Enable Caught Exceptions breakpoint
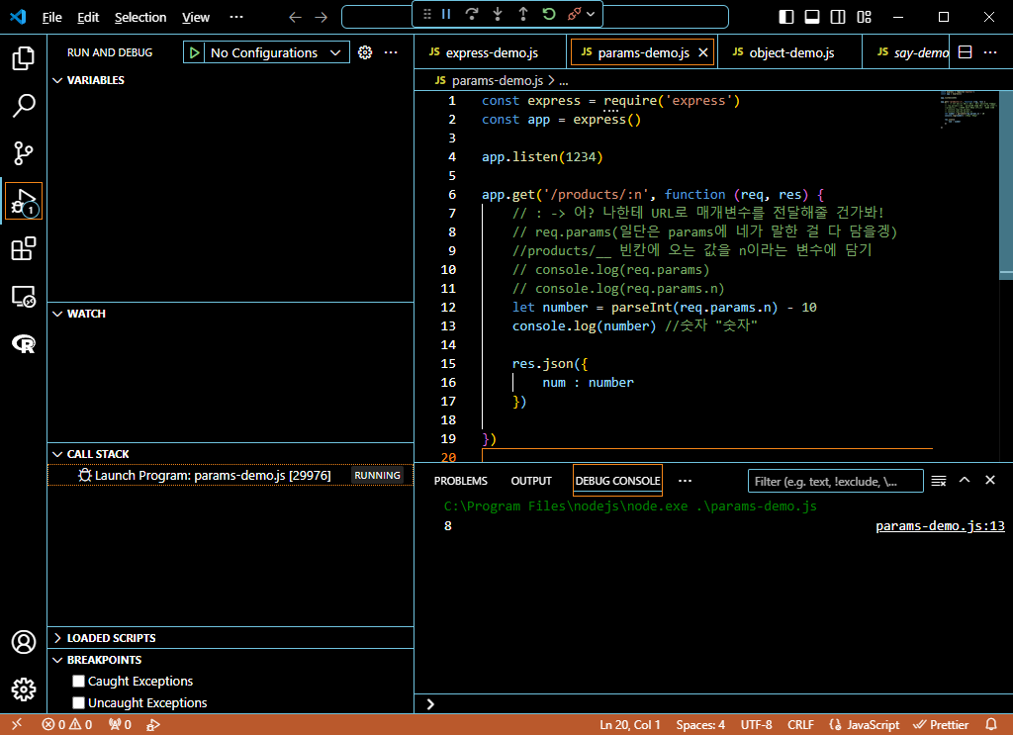Viewport: 1013px width, 735px height. 79,681
